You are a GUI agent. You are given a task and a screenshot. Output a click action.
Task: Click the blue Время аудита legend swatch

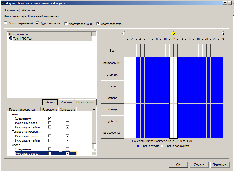pos(138,146)
